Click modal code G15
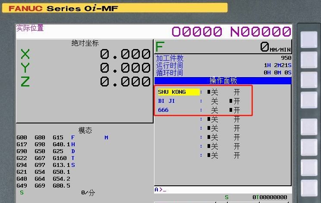The width and height of the screenshot is (321, 203). pos(58,138)
